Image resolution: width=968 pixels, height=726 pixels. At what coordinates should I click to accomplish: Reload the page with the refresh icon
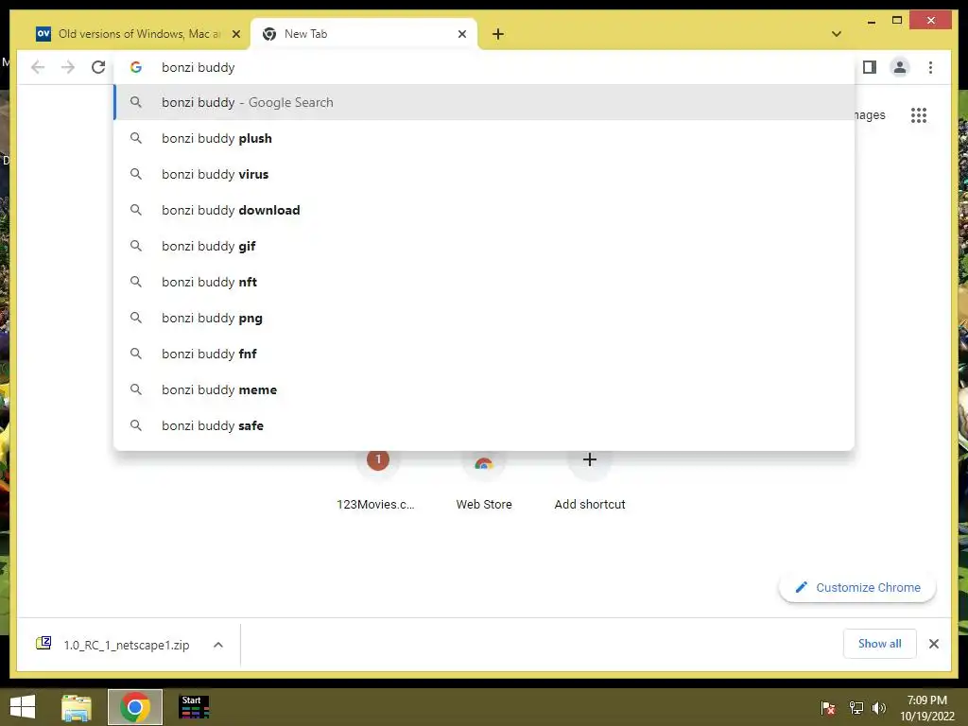[98, 67]
